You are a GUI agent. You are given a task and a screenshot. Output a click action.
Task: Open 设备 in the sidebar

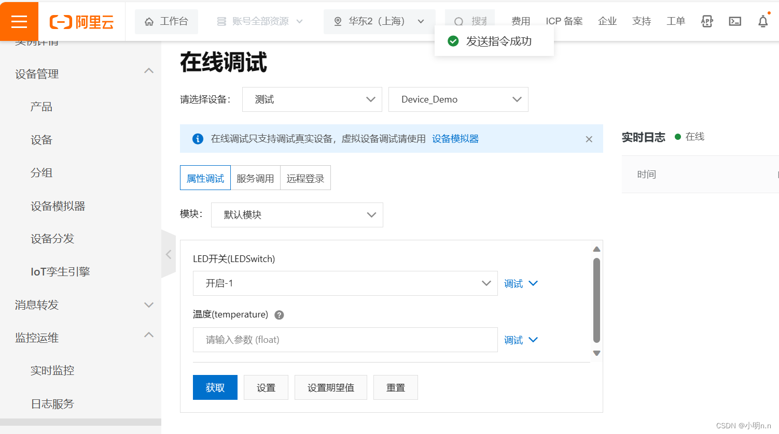41,140
